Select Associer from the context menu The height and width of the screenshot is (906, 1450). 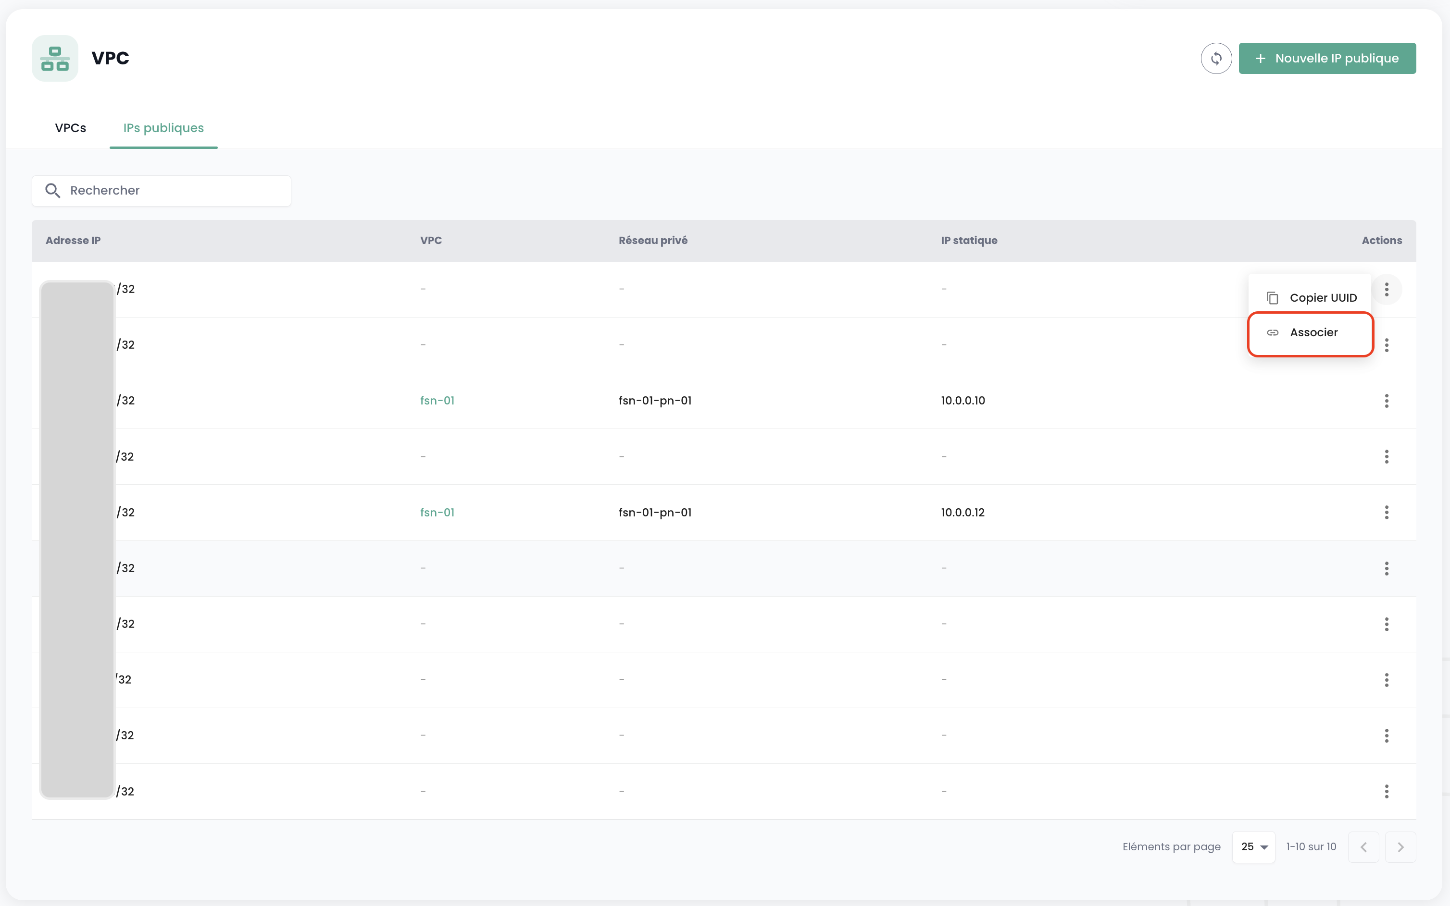tap(1312, 332)
